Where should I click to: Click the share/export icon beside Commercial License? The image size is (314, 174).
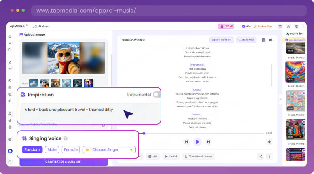[260, 157]
